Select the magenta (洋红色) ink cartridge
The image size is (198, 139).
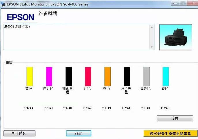49,76
